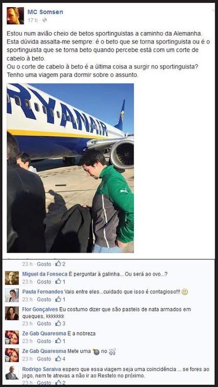Open the post options chevron at top right
This screenshot has width=218, height=387.
click(213, 10)
